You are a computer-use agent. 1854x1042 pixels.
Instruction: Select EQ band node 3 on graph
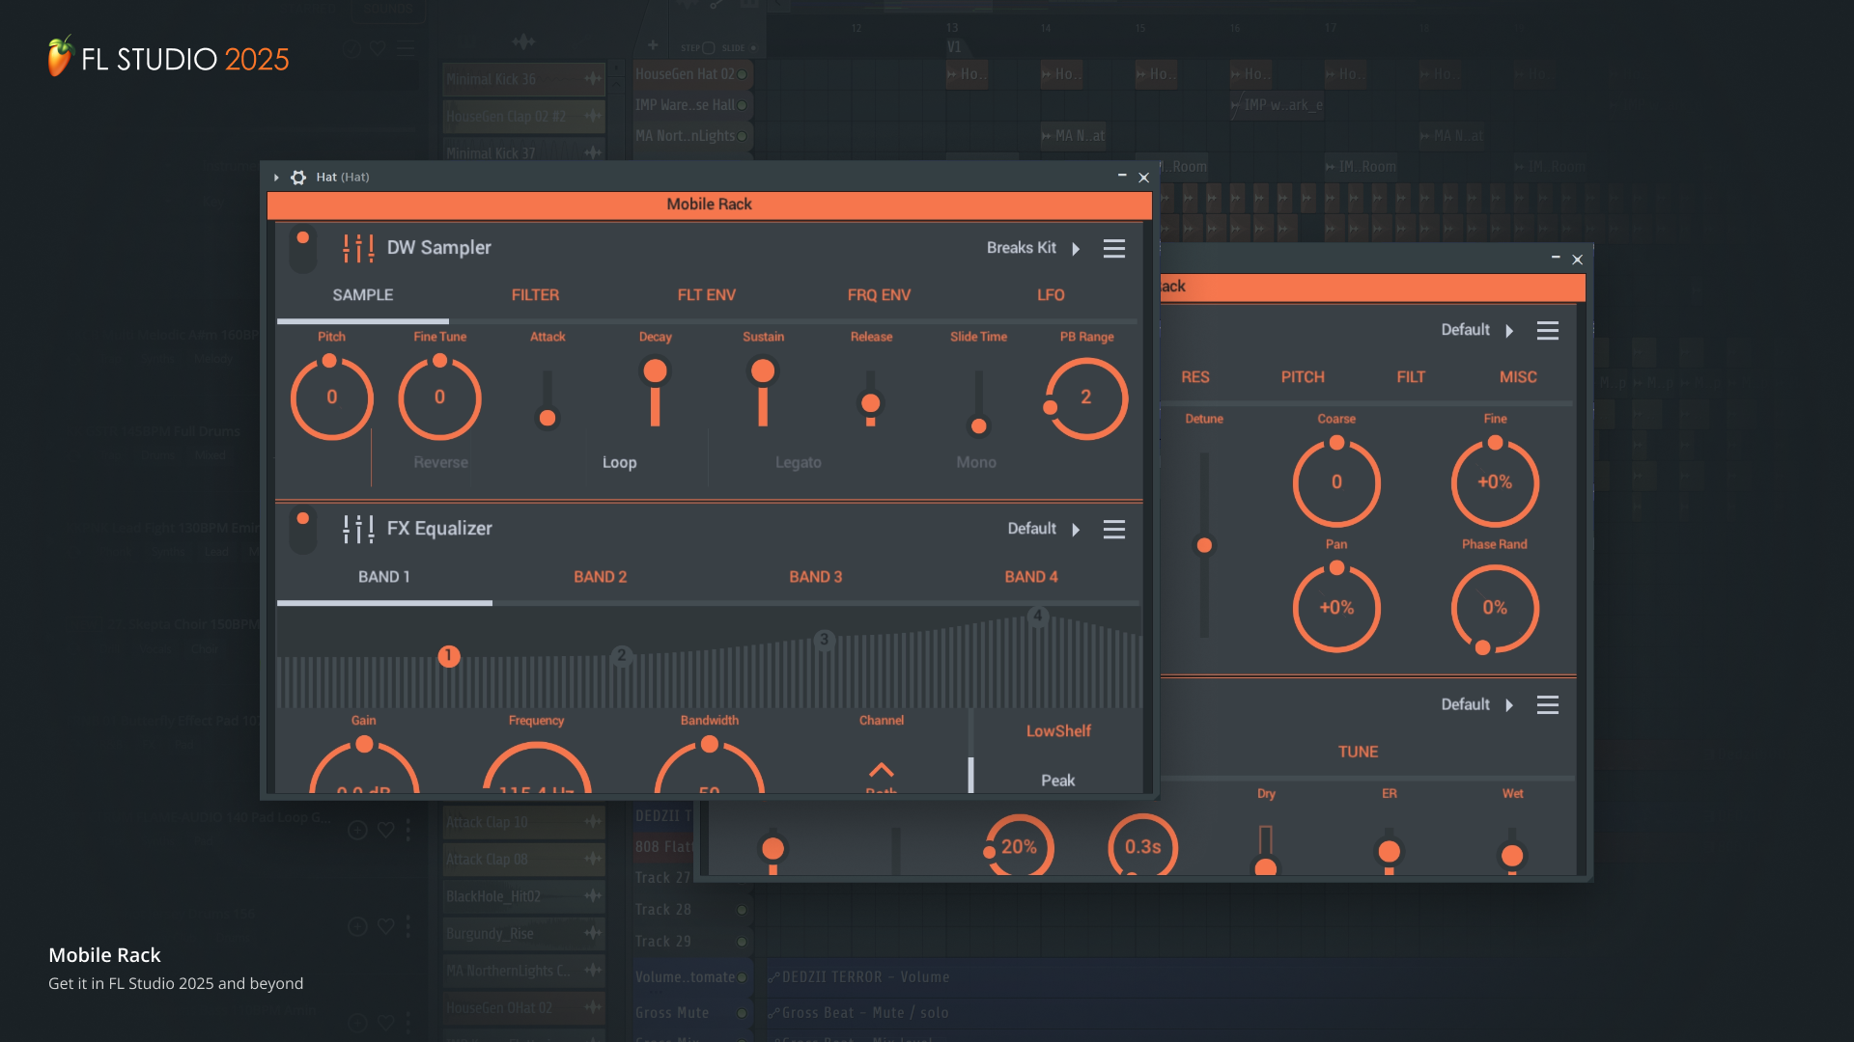(x=824, y=640)
